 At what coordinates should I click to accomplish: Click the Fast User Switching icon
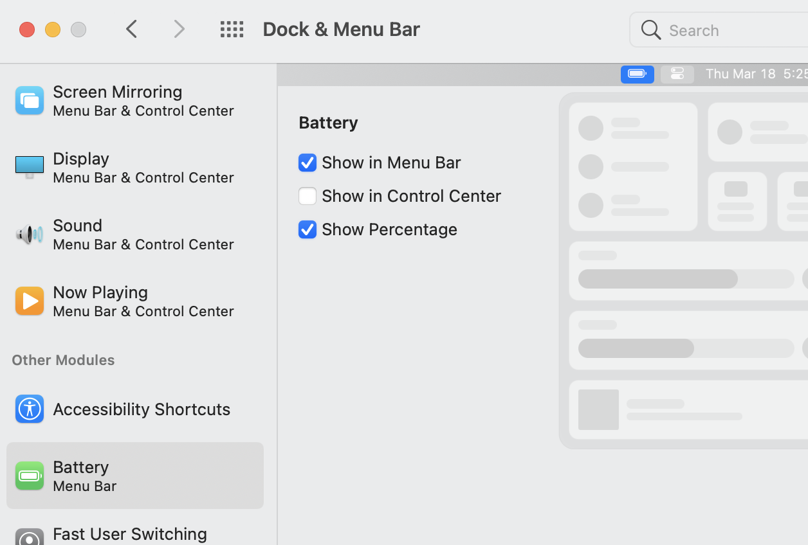coord(30,537)
